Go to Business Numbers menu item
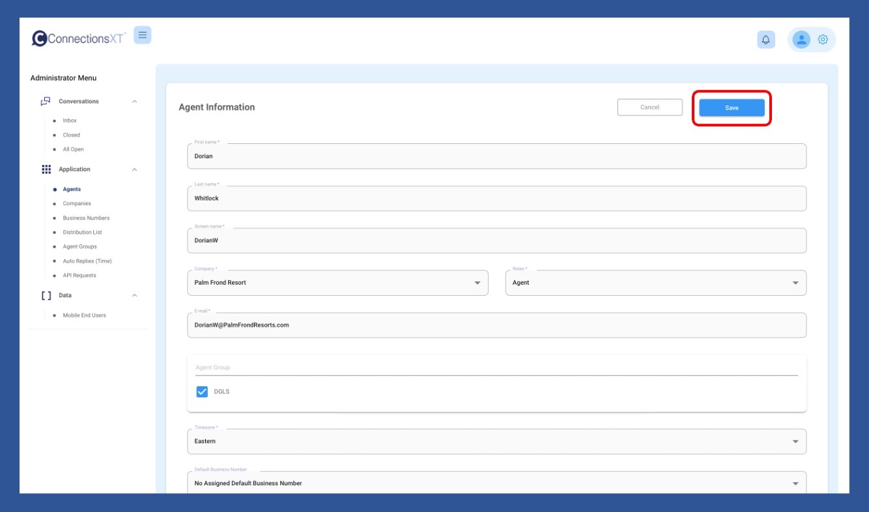Screen dimensions: 869x512 (x=86, y=218)
